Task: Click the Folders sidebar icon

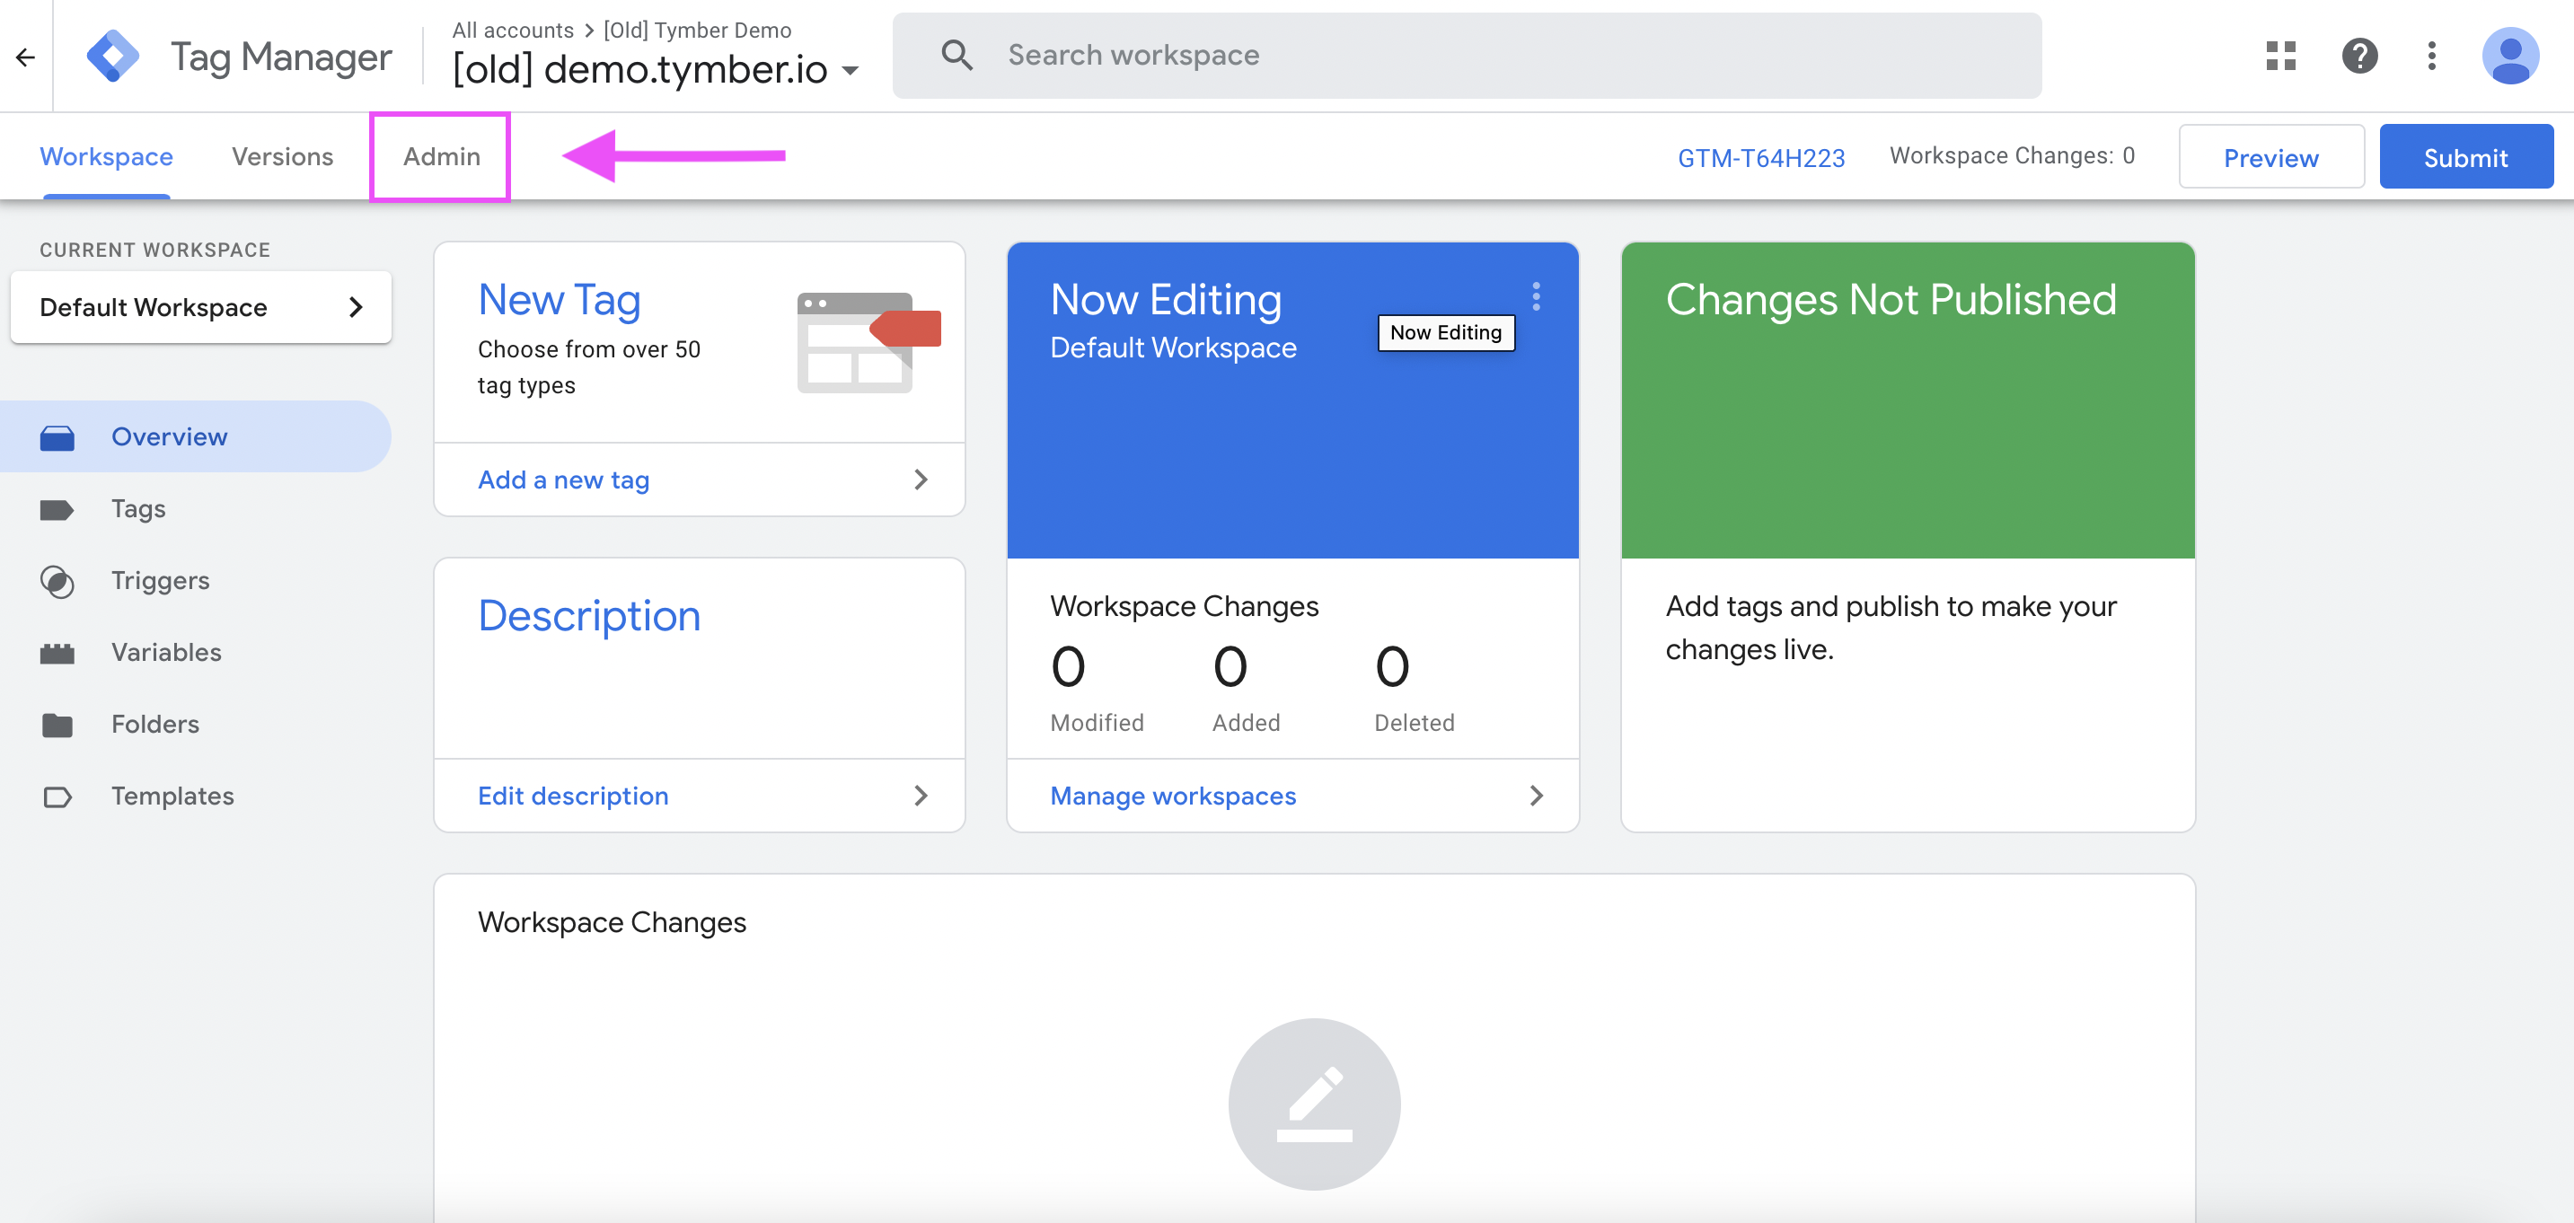Action: click(x=57, y=725)
